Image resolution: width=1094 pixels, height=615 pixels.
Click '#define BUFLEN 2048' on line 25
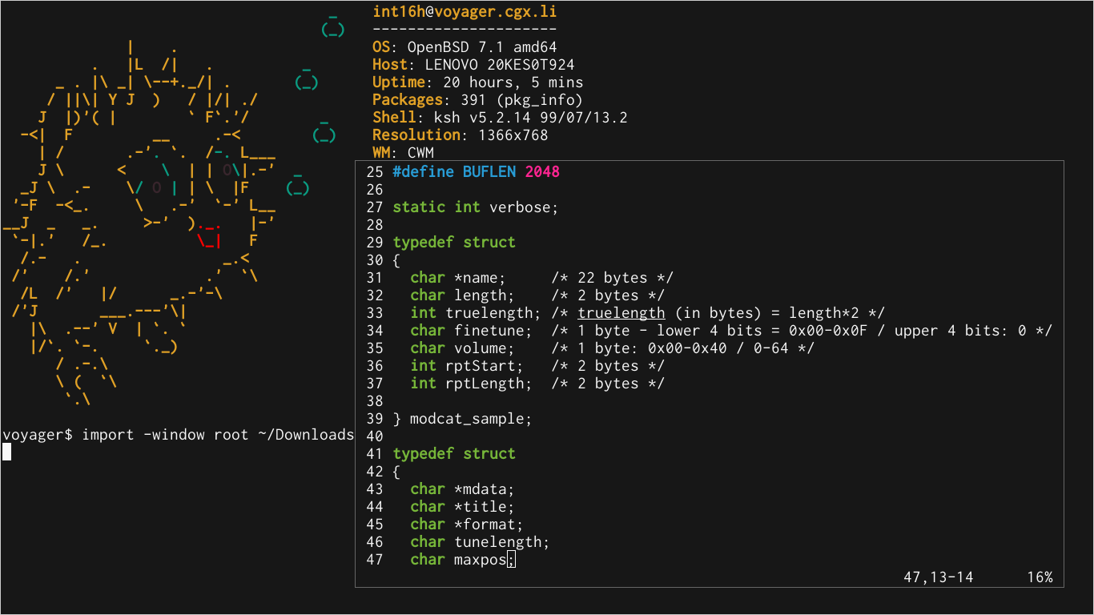tap(477, 172)
